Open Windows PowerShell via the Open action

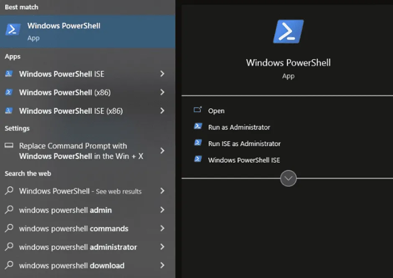click(216, 111)
